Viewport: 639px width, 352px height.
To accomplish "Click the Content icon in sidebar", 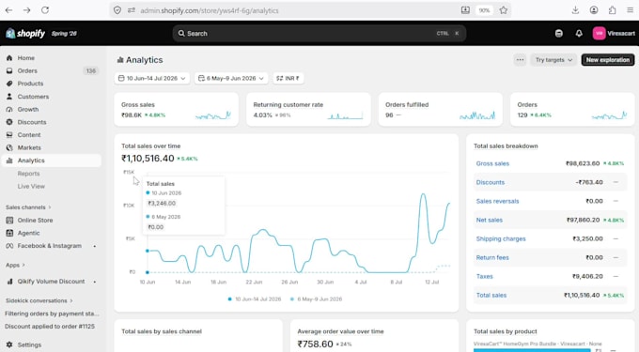I will pos(9,134).
